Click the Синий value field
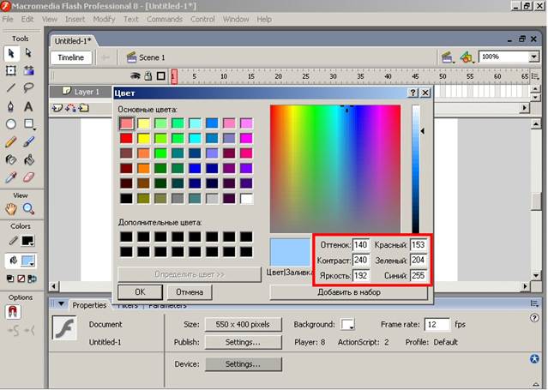548x390 pixels. click(419, 276)
